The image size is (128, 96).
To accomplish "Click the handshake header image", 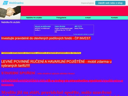I will [x=10, y=13].
